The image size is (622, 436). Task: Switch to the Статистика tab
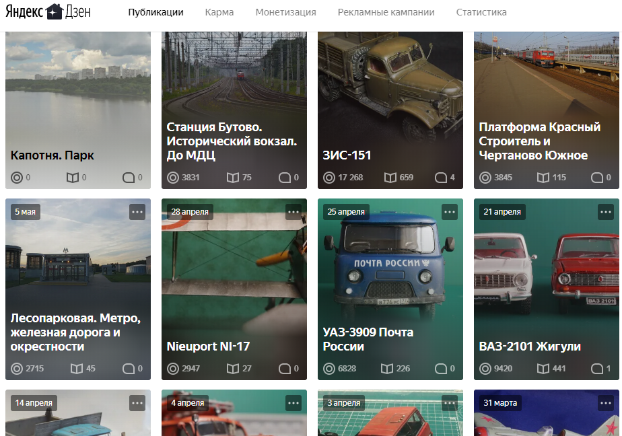click(481, 12)
